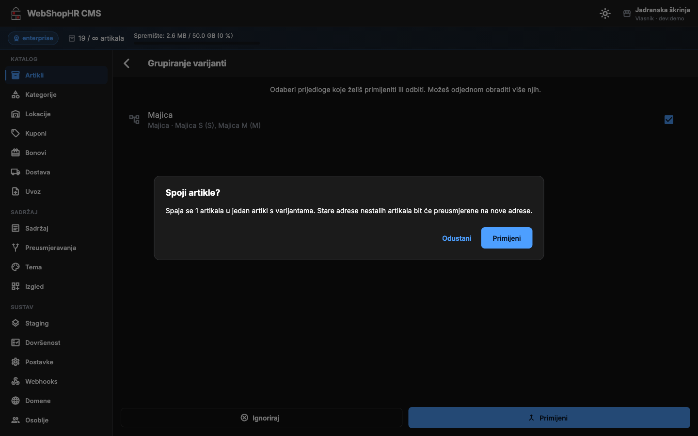This screenshot has width=698, height=436.
Task: Click the bottom Ignoriraj button
Action: tap(261, 418)
